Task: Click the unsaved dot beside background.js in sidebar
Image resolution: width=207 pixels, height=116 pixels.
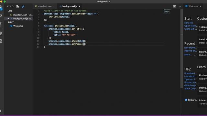Action: click(x=8, y=19)
